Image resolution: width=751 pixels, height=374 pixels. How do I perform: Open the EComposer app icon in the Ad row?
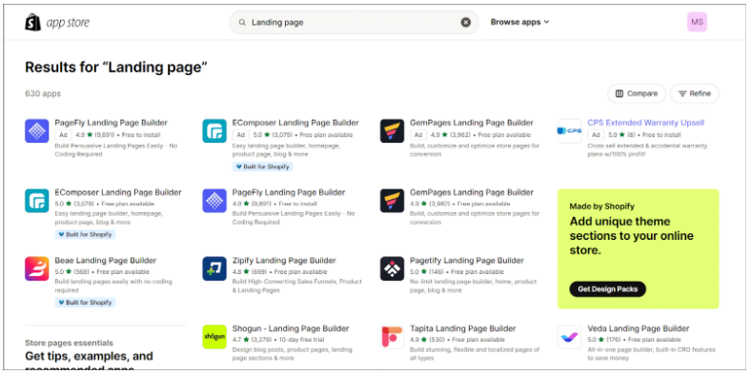click(x=214, y=131)
